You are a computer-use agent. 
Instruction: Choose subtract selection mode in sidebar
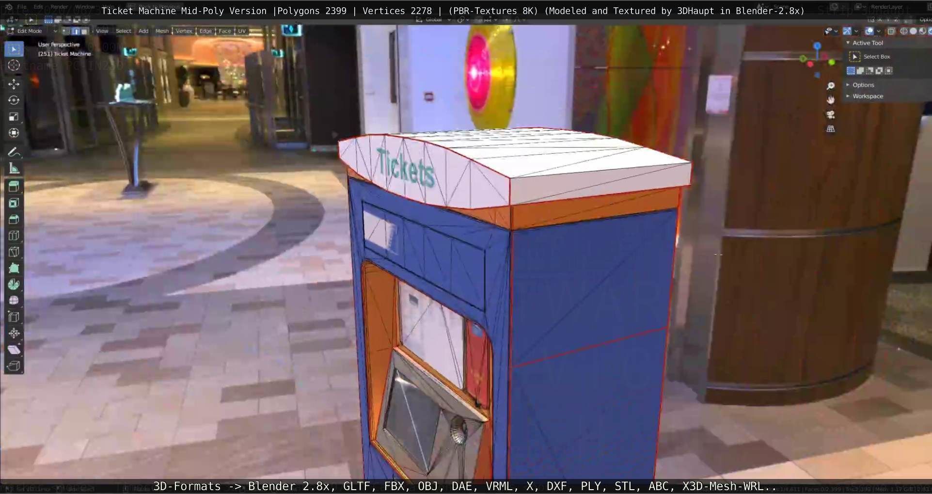point(870,71)
